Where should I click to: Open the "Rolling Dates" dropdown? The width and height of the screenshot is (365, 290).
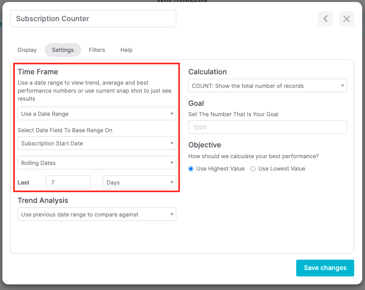(97, 163)
